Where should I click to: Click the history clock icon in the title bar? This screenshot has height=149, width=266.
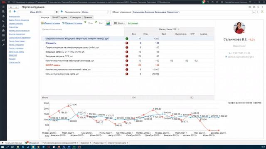tap(208, 2)
